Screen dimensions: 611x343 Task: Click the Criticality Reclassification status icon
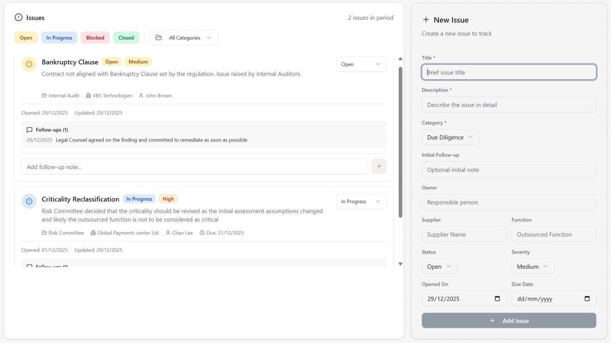[29, 201]
